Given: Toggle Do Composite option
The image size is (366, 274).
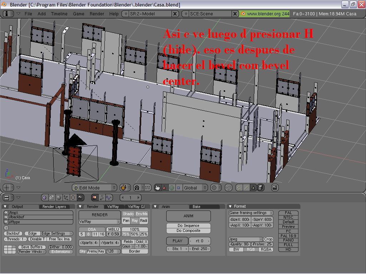Looking at the screenshot, I should (188, 231).
